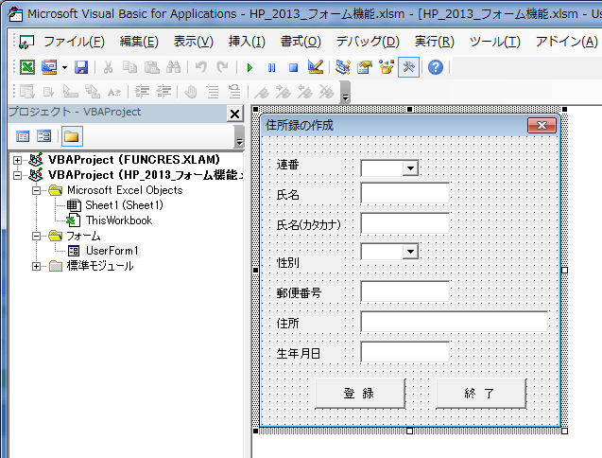Toggle the Toolbox toolbar button
The image size is (602, 458).
409,68
